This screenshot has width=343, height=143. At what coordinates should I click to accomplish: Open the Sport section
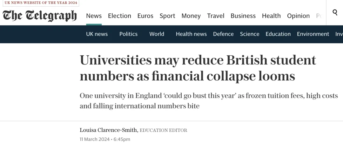point(167,16)
